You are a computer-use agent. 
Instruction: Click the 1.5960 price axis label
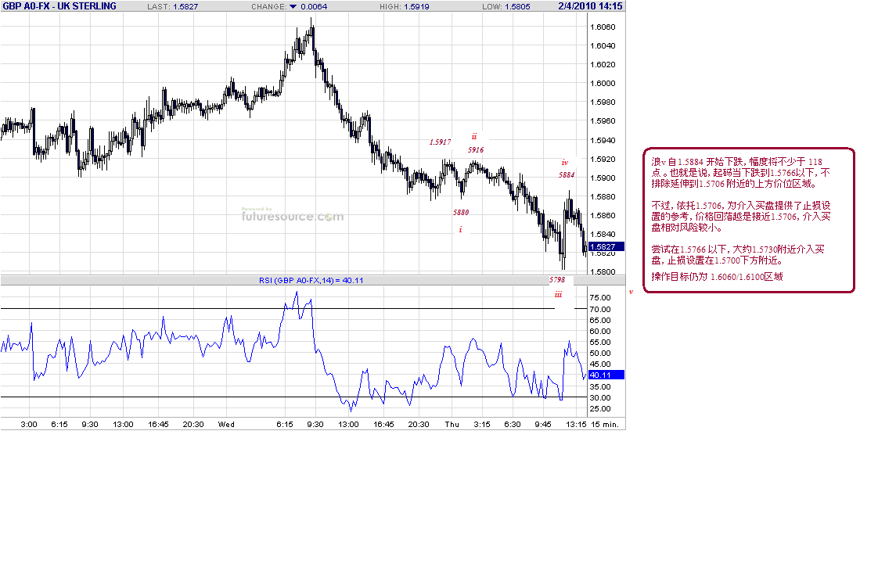coord(603,121)
